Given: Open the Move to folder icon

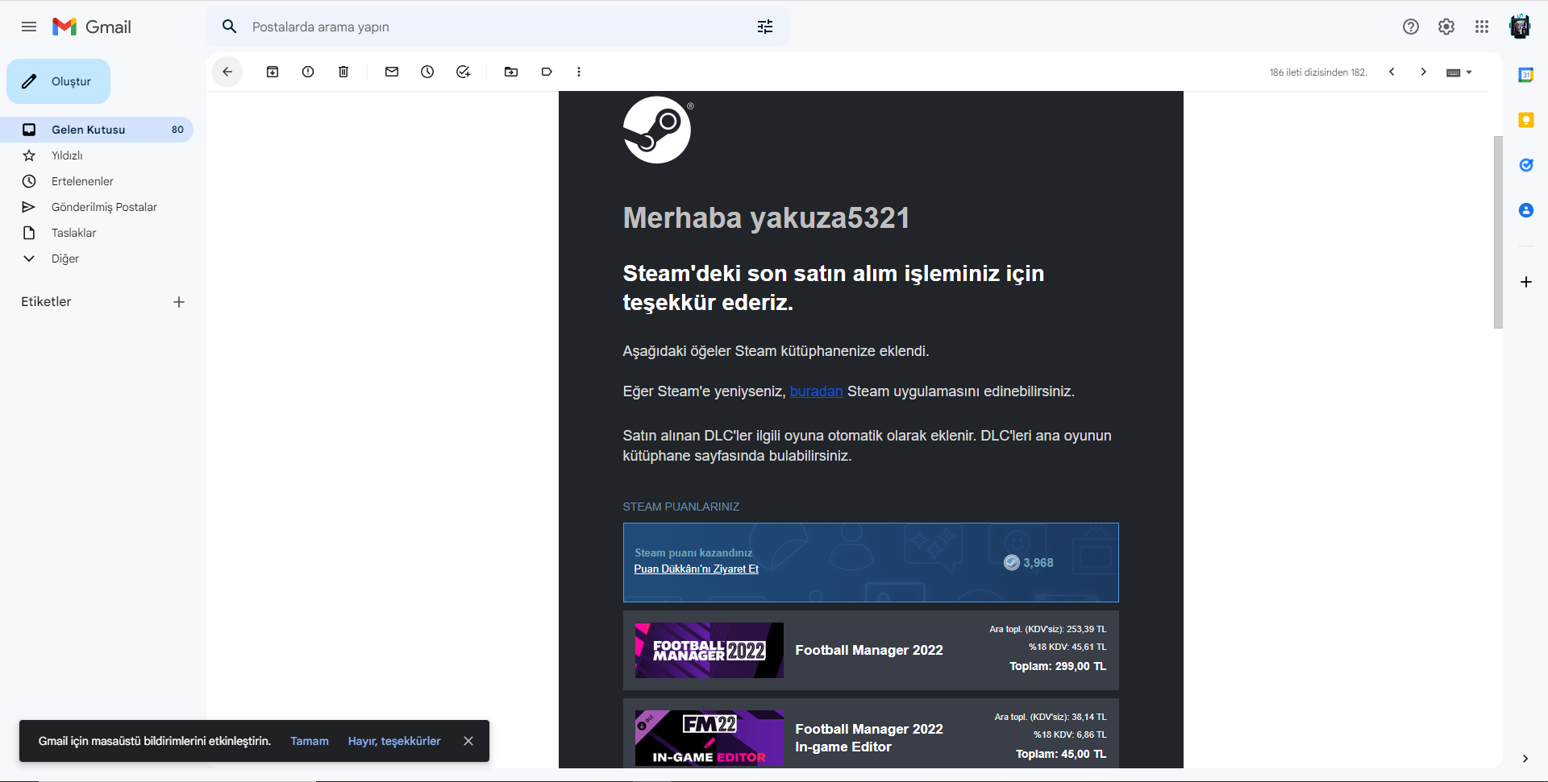Looking at the screenshot, I should [x=511, y=72].
